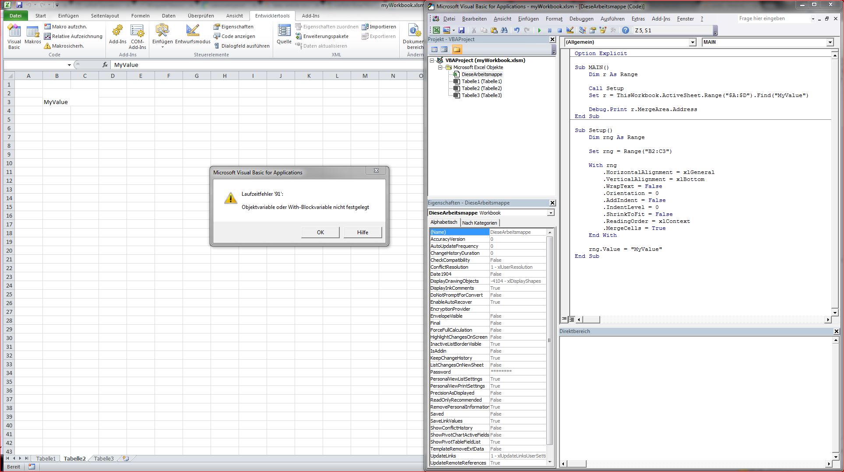Image resolution: width=844 pixels, height=472 pixels.
Task: Open the (Allgemein) object dropdown
Action: click(x=693, y=42)
